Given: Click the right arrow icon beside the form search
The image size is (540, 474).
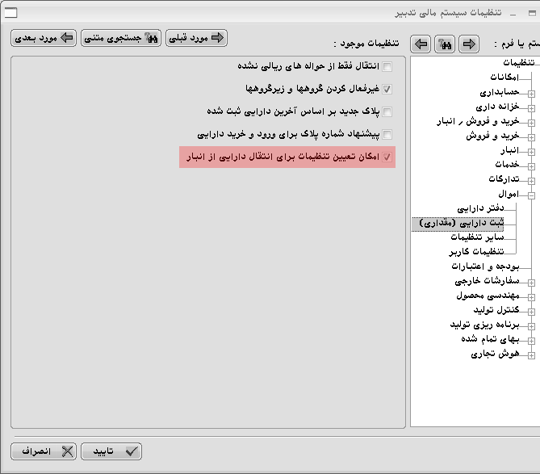Looking at the screenshot, I should pos(468,44).
